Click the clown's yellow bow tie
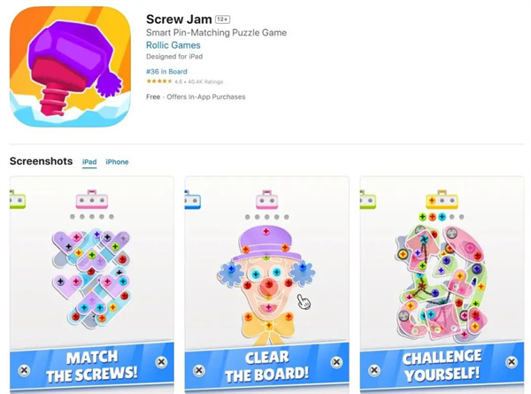This screenshot has width=531, height=394. [x=268, y=329]
